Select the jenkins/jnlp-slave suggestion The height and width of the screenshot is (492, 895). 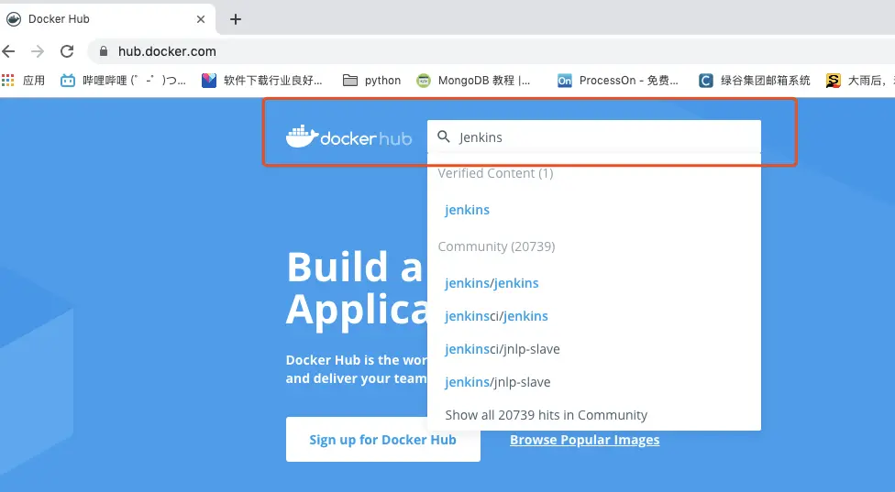(498, 383)
